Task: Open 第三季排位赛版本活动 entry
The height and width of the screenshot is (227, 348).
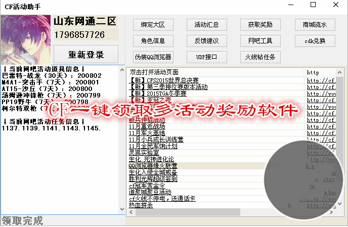Action: point(168,87)
